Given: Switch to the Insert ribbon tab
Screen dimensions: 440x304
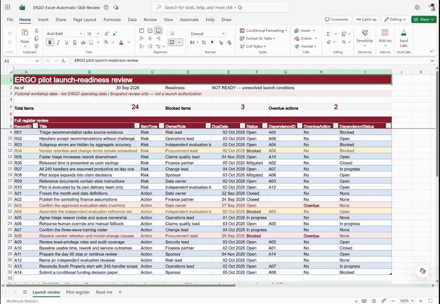Looking at the screenshot, I should coord(43,20).
